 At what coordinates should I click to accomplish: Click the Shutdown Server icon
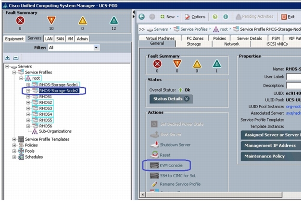(154, 144)
